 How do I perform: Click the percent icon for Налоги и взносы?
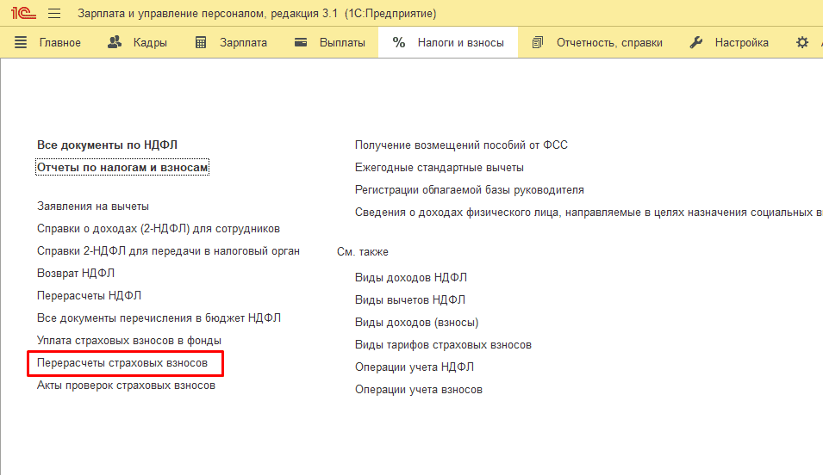coord(399,42)
